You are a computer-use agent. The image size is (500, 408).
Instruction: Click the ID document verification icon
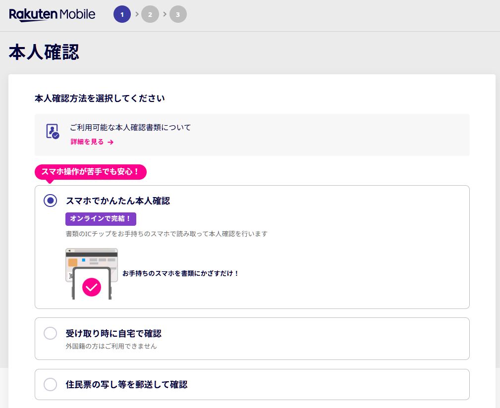[52, 132]
